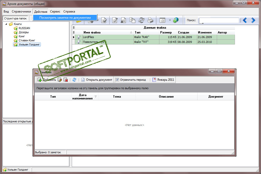Image resolution: width=261 pixels, height=174 pixels.
Task: Click the Дозоры folder icon
Action: (x=16, y=32)
